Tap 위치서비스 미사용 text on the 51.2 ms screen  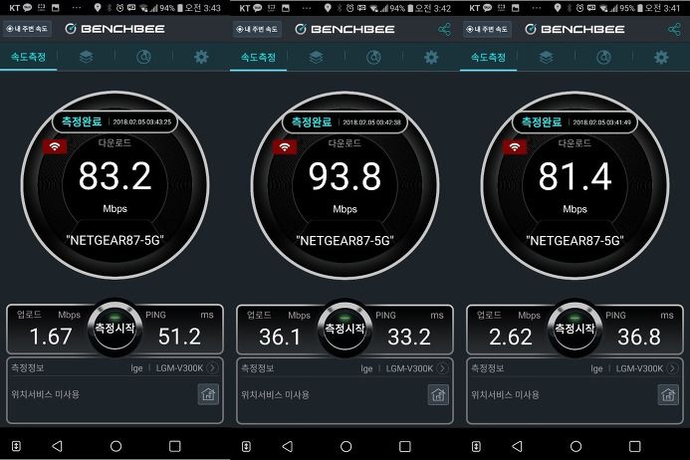click(x=46, y=394)
